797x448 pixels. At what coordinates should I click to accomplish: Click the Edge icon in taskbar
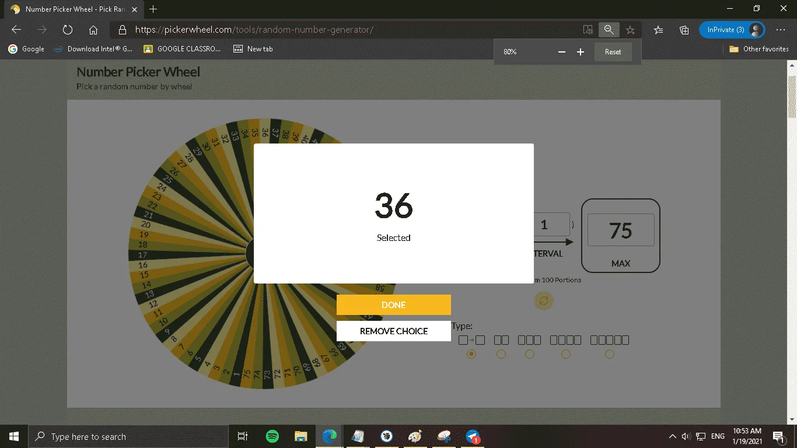tap(330, 436)
